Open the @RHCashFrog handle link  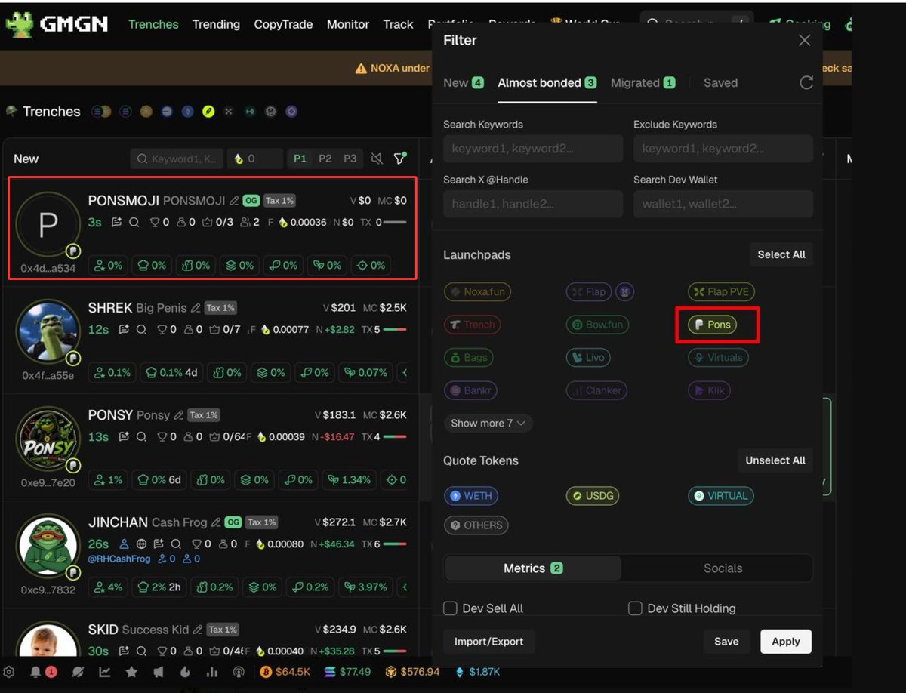(x=119, y=559)
